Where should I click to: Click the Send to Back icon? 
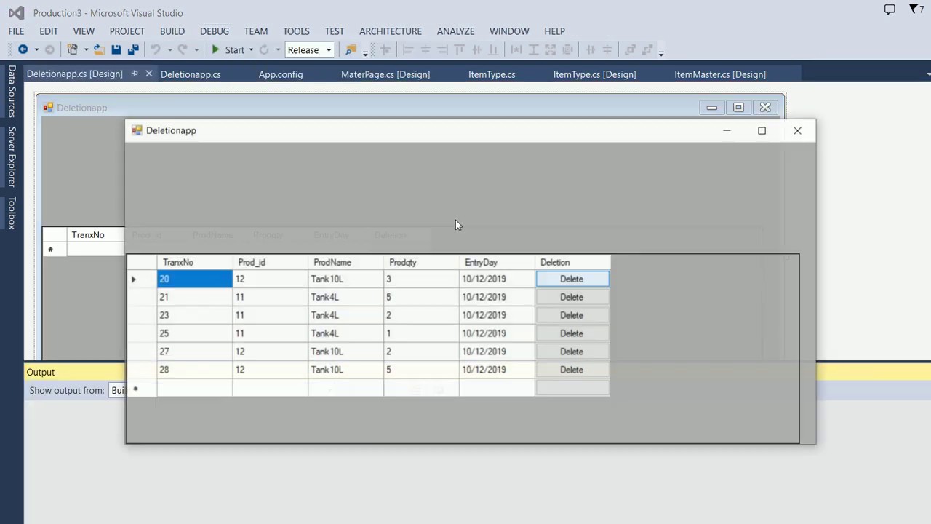(x=647, y=49)
